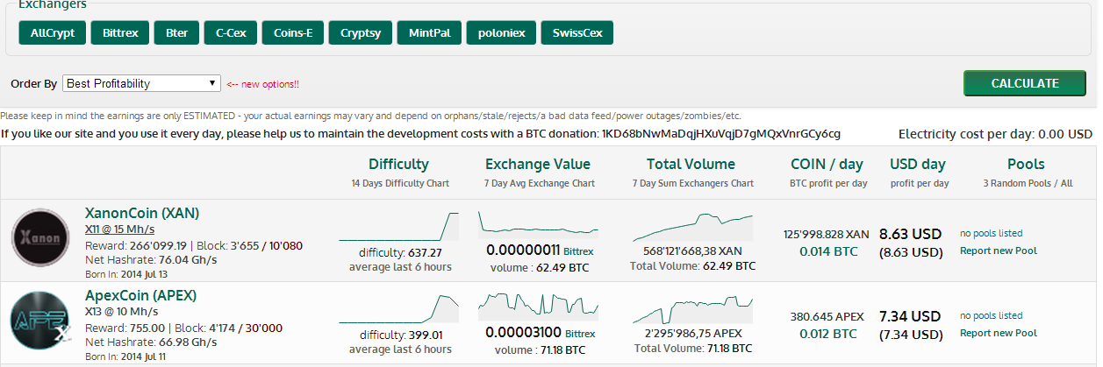This screenshot has height=367, width=1103.
Task: Click the Total Volume column header
Action: pos(691,164)
